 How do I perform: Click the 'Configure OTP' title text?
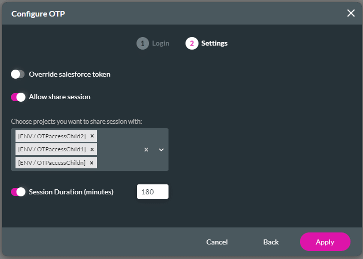pyautogui.click(x=38, y=14)
